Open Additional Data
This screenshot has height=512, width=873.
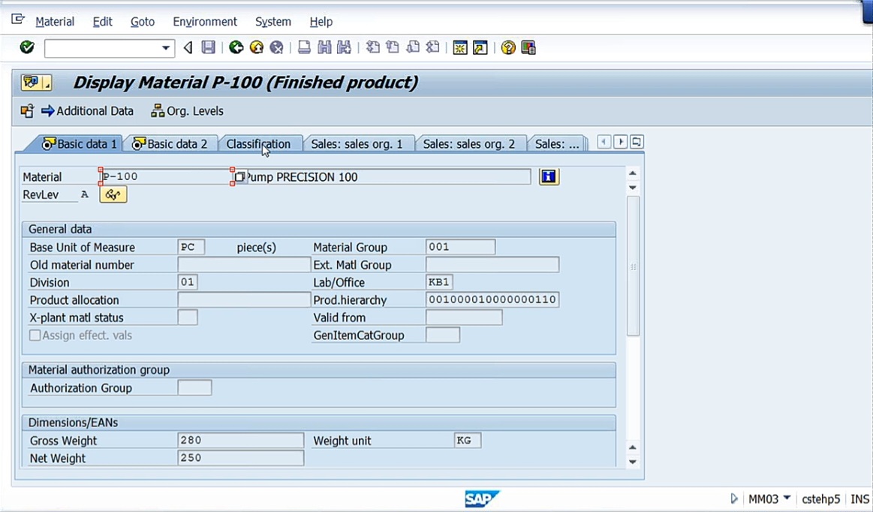pos(87,111)
